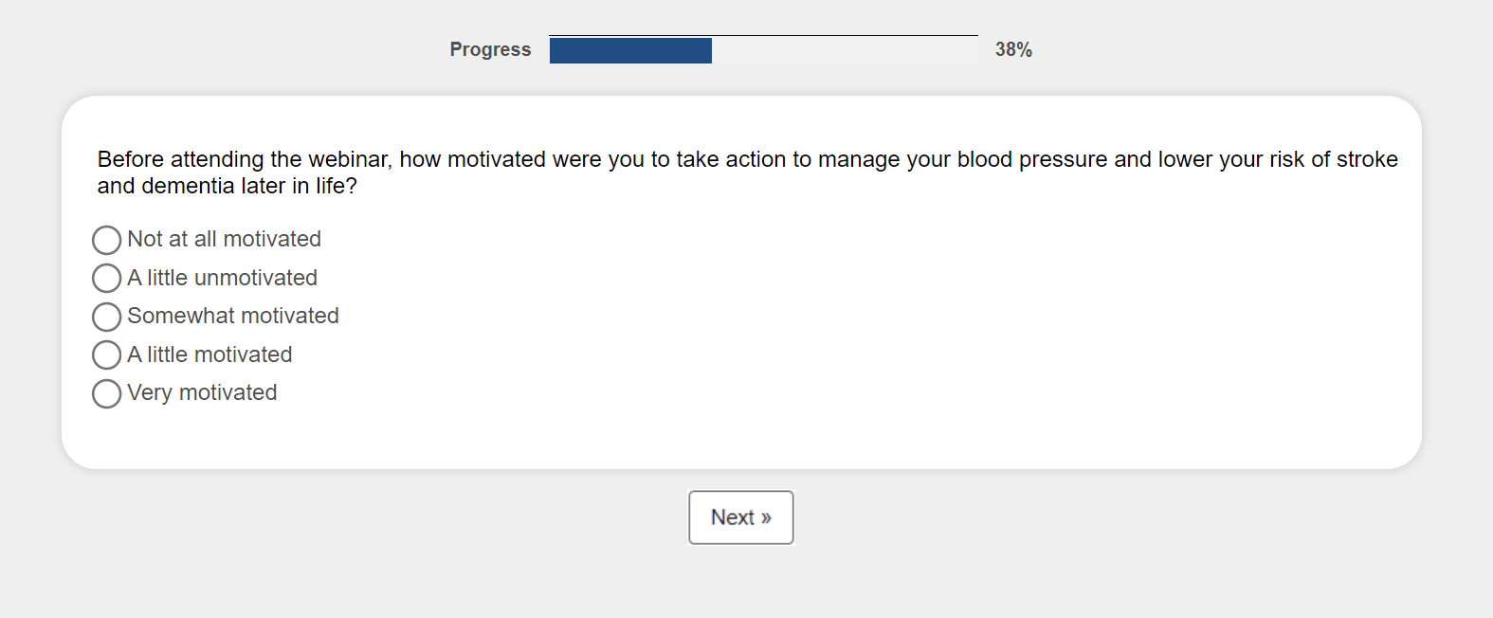The image size is (1493, 618).
Task: Pick the 'Somewhat motivated' radio button
Action: pyautogui.click(x=106, y=317)
